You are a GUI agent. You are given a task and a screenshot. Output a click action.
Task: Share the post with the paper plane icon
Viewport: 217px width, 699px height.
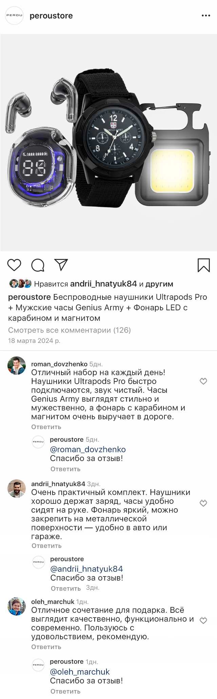[61, 265]
